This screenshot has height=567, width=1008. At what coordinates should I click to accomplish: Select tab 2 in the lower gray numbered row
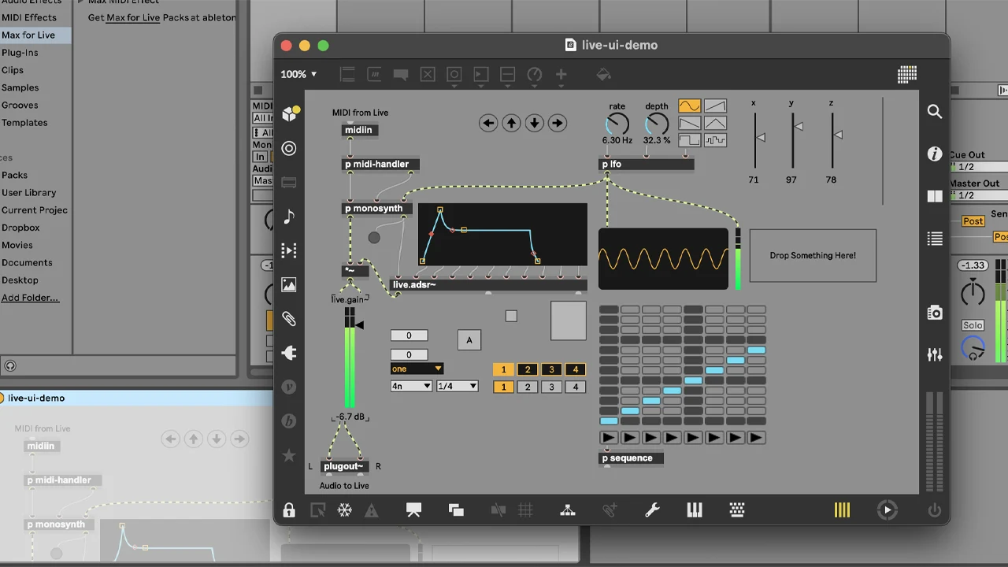point(528,387)
